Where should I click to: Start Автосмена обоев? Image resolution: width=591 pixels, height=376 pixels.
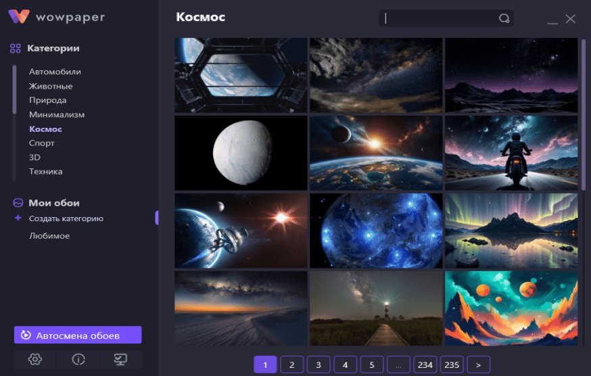(78, 335)
